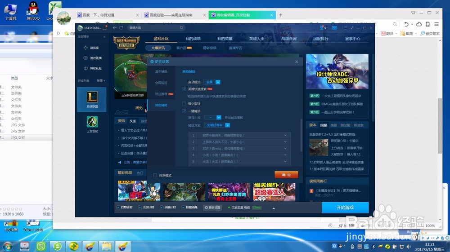Toggle the 技能消耗 checkbox
This screenshot has height=252, width=450.
[183, 208]
